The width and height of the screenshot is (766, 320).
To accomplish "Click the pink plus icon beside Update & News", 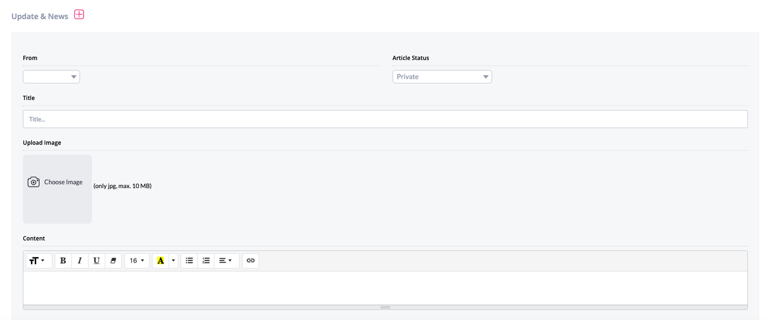I will (x=79, y=15).
